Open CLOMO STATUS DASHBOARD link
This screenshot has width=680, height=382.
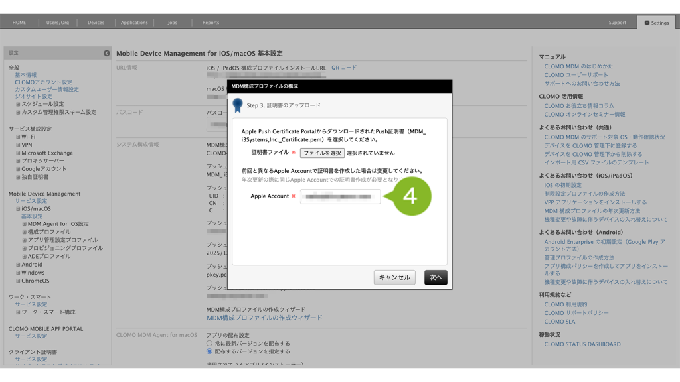click(582, 344)
